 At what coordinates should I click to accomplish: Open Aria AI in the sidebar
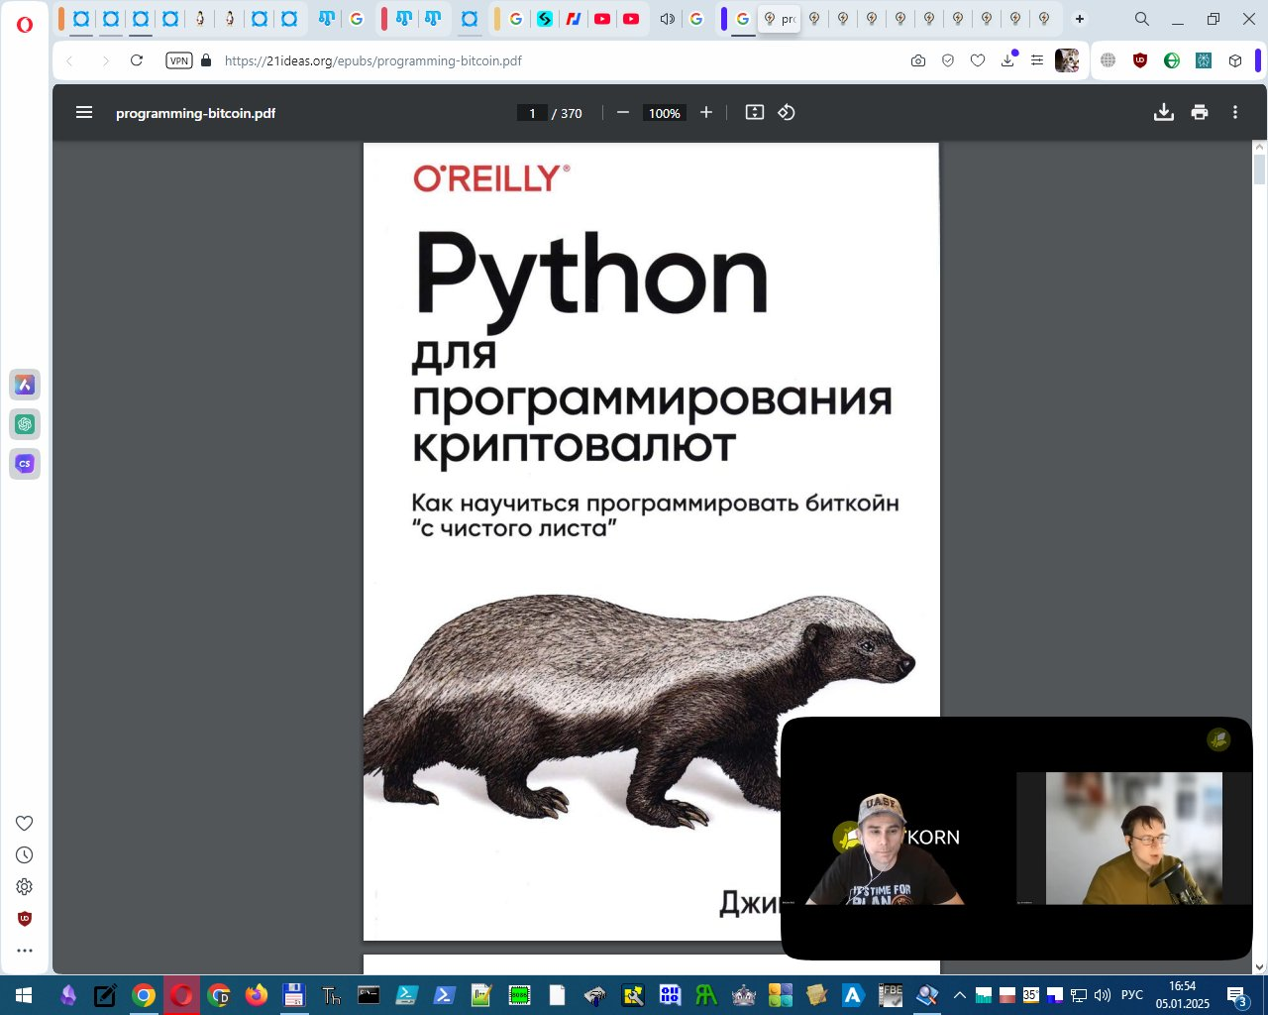pyautogui.click(x=25, y=385)
